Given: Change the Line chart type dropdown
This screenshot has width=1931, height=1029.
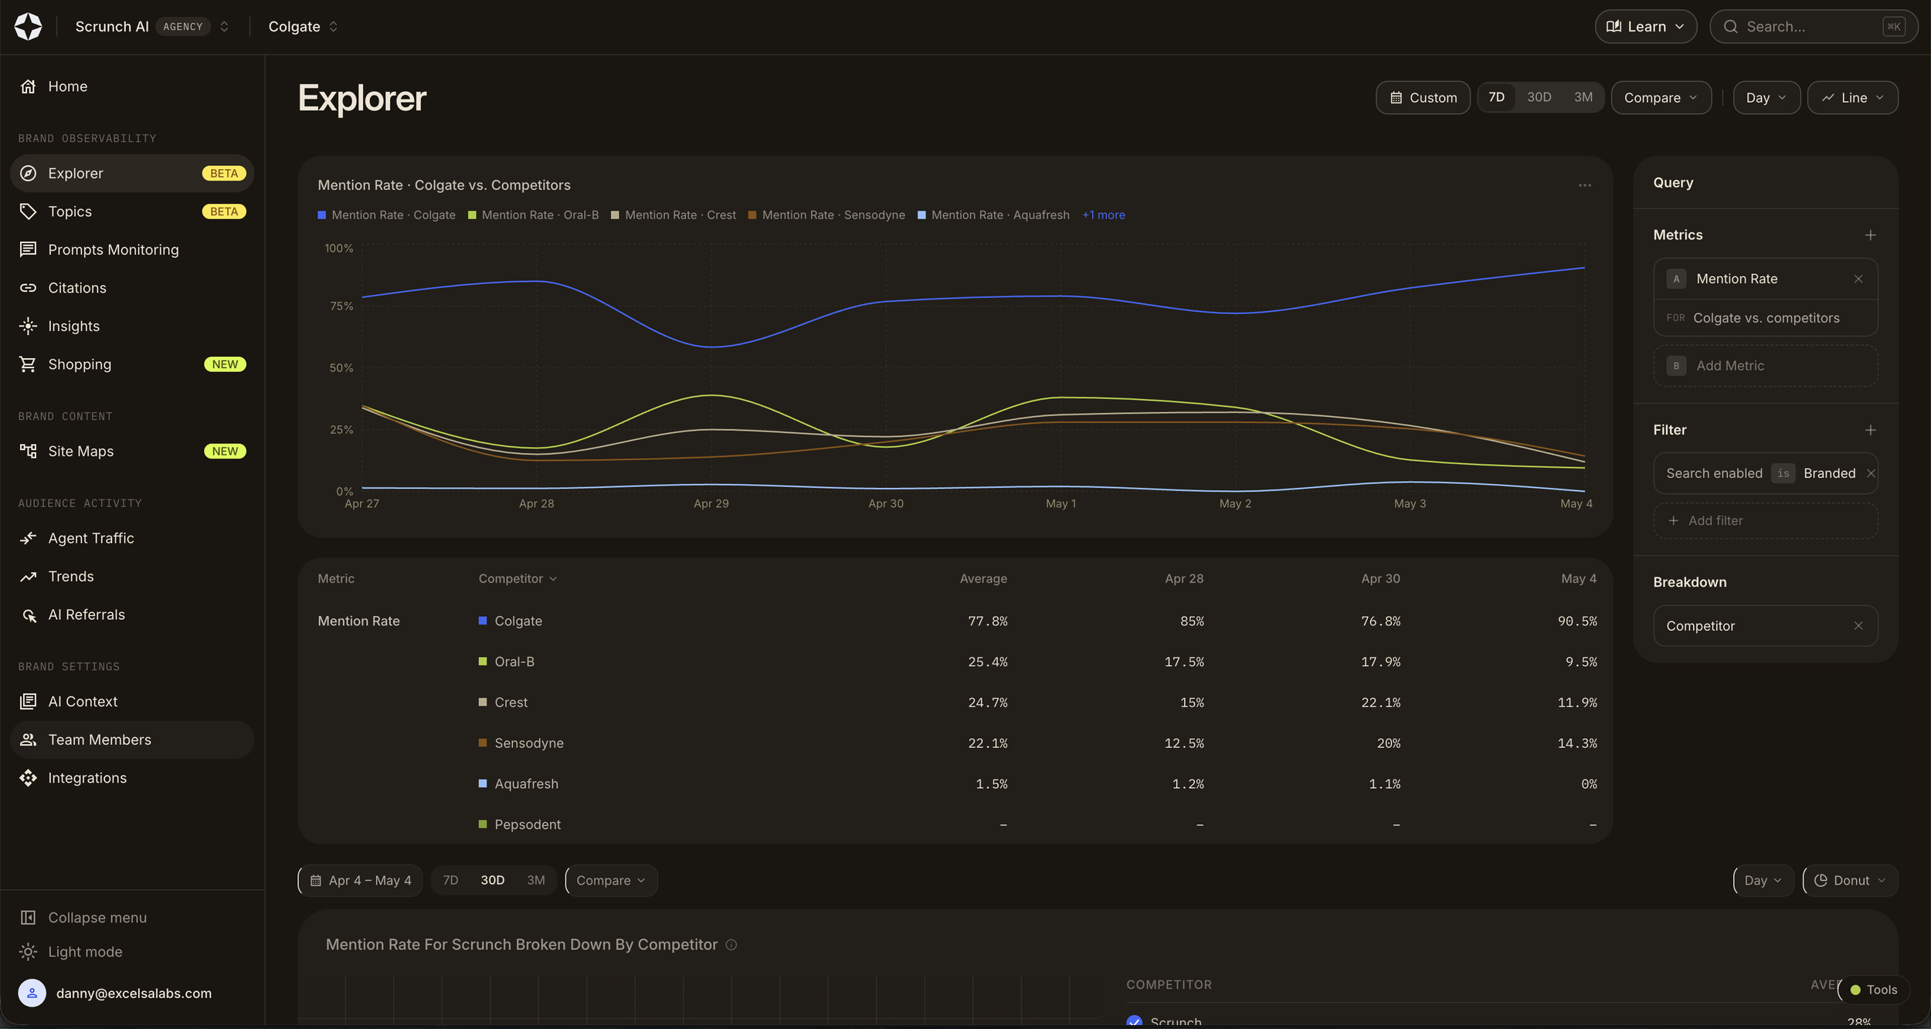Looking at the screenshot, I should [1852, 98].
